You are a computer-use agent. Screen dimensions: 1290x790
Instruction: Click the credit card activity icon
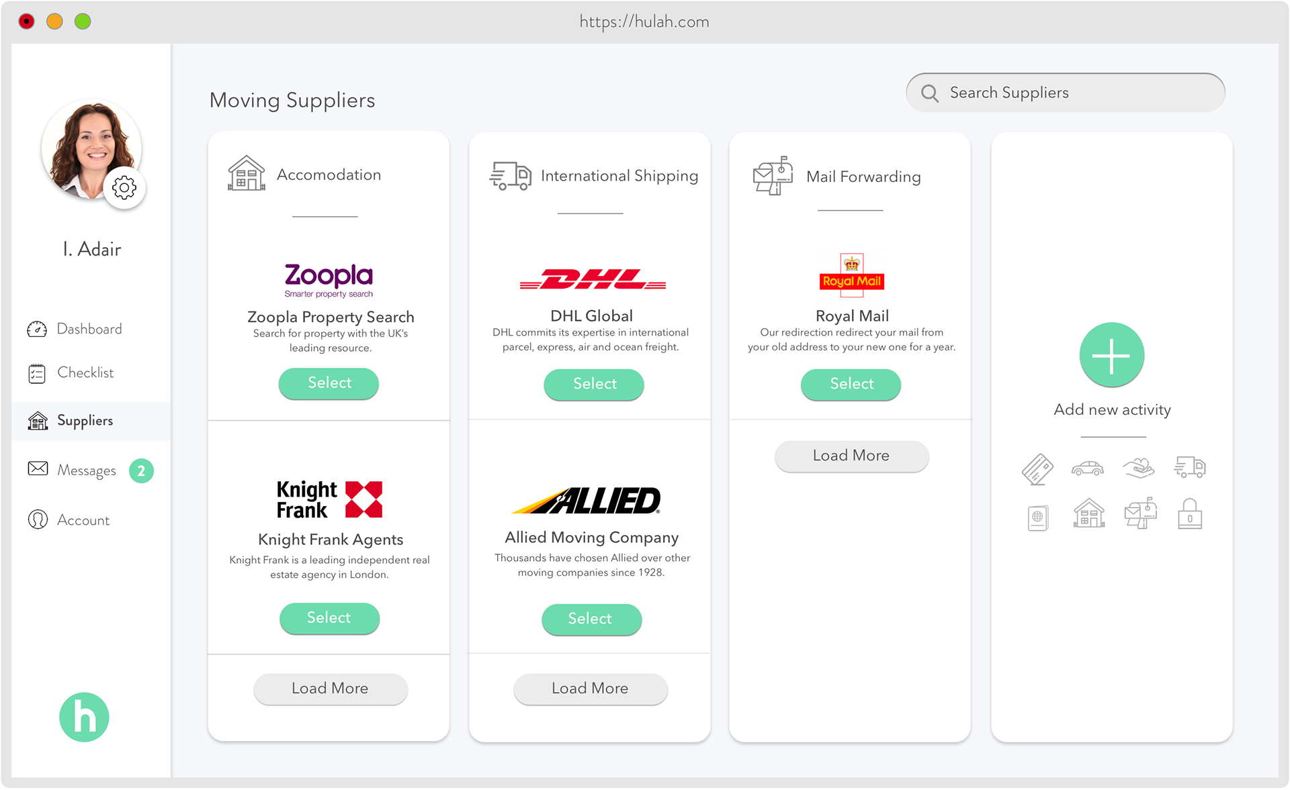click(1037, 468)
